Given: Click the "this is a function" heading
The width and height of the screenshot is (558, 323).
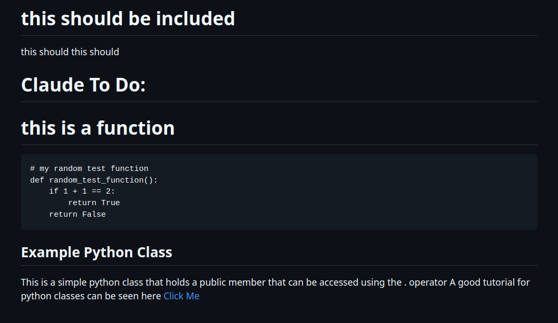Looking at the screenshot, I should tap(98, 128).
